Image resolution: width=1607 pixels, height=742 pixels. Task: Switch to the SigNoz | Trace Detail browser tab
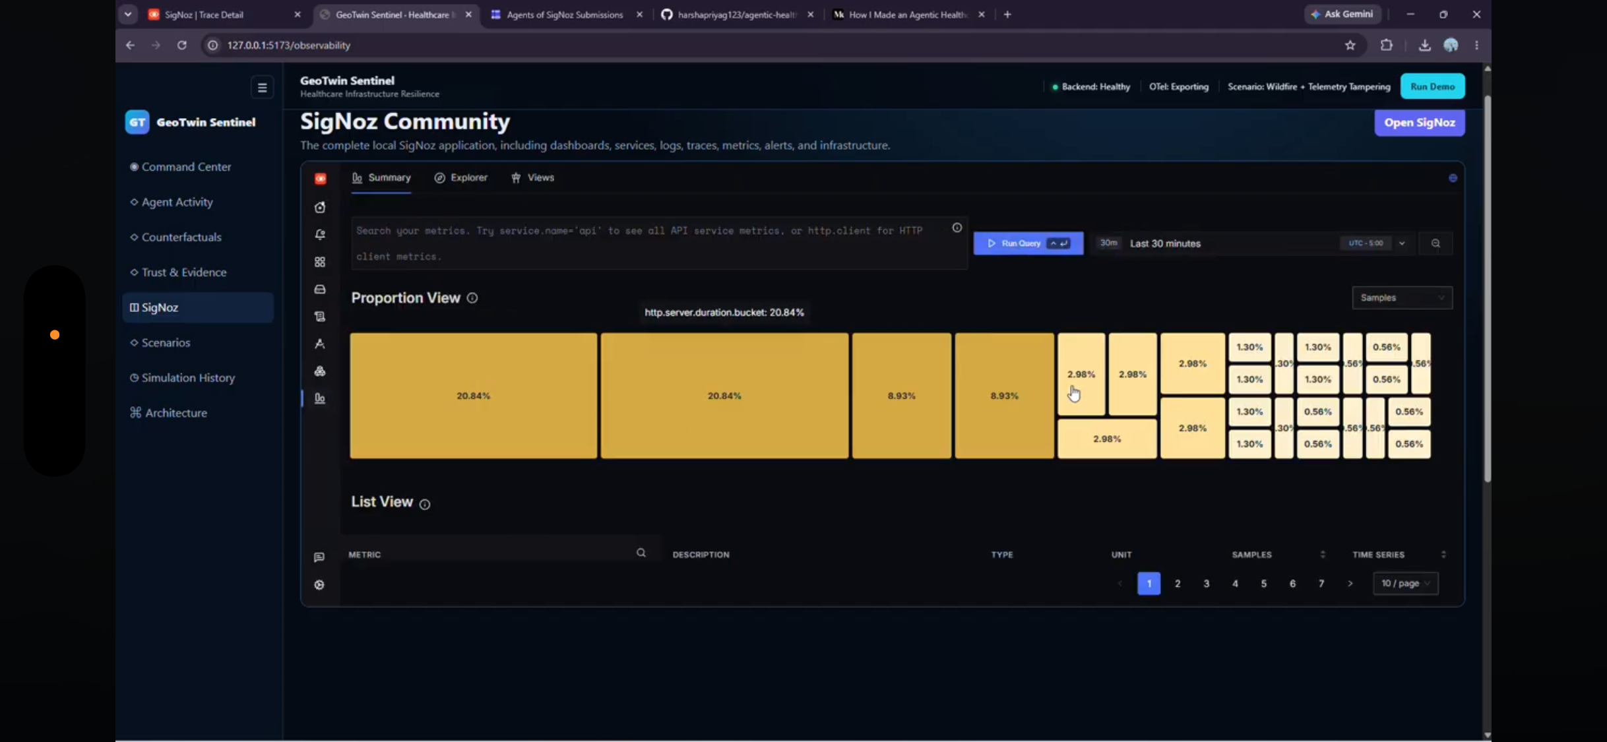coord(224,15)
